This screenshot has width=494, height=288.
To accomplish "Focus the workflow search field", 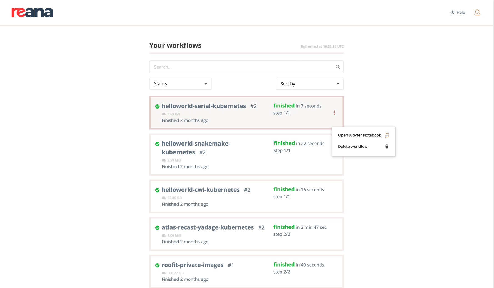I will pyautogui.click(x=242, y=67).
